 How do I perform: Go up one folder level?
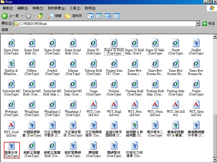coord(41,16)
